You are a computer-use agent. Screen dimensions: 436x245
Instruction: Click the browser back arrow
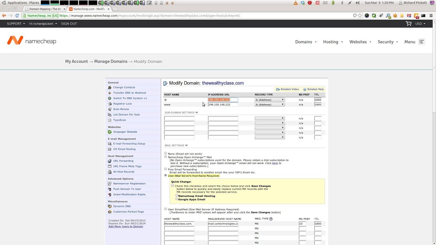click(4, 15)
